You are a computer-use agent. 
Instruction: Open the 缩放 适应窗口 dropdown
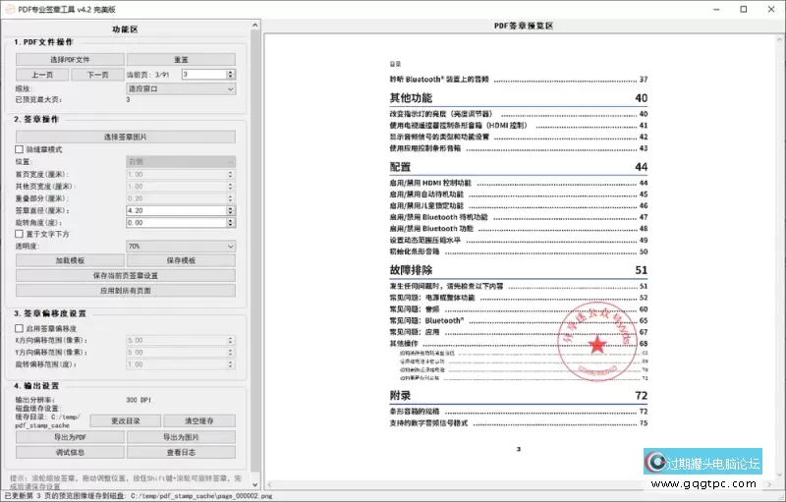(181, 88)
